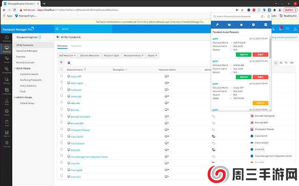Viewport: 299px width, 186px height.
Task: Click the back arrow next to All My Passwords
Action: [x=58, y=37]
